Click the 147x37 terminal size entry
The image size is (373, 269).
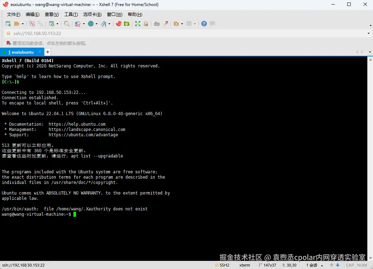(x=267, y=265)
